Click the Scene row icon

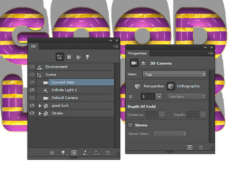39,75
